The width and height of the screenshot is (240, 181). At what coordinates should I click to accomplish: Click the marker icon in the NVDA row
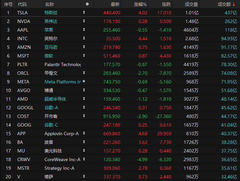tap(84, 21)
